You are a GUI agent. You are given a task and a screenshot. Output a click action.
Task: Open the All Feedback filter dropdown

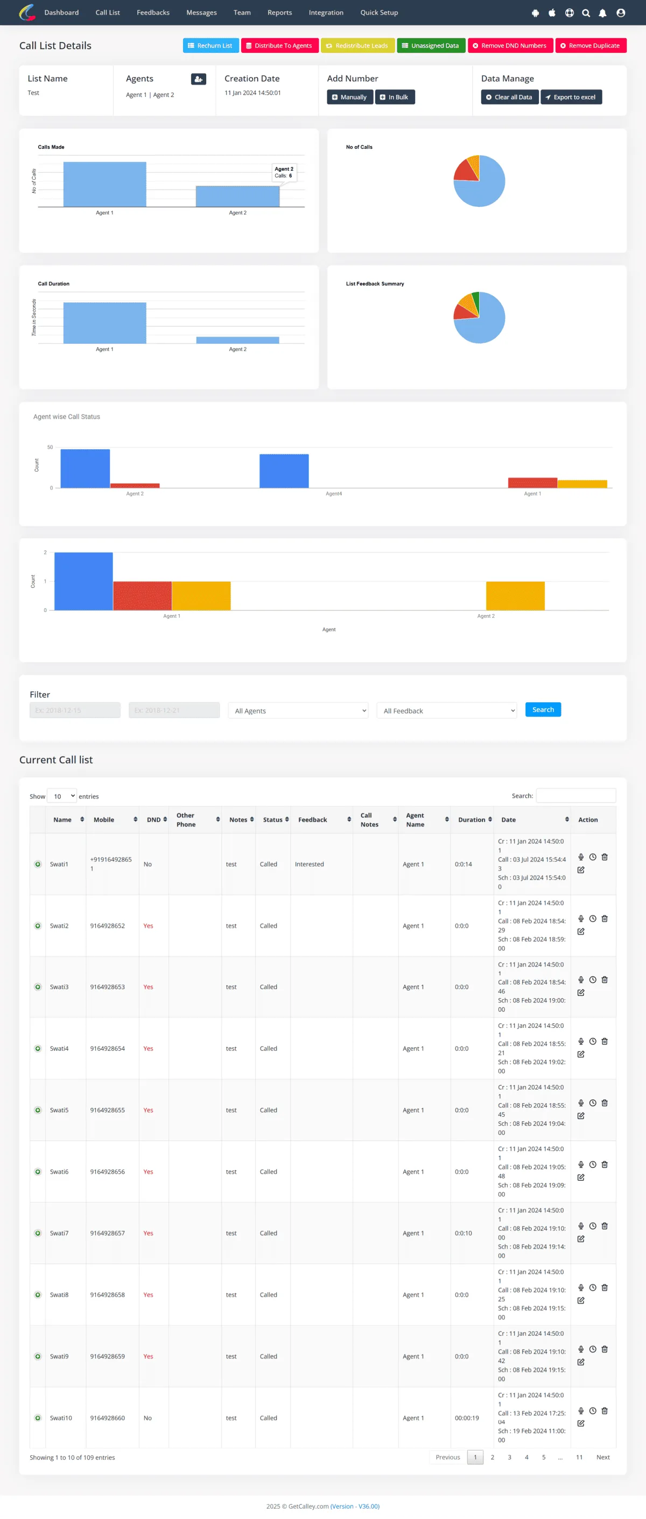coord(447,710)
